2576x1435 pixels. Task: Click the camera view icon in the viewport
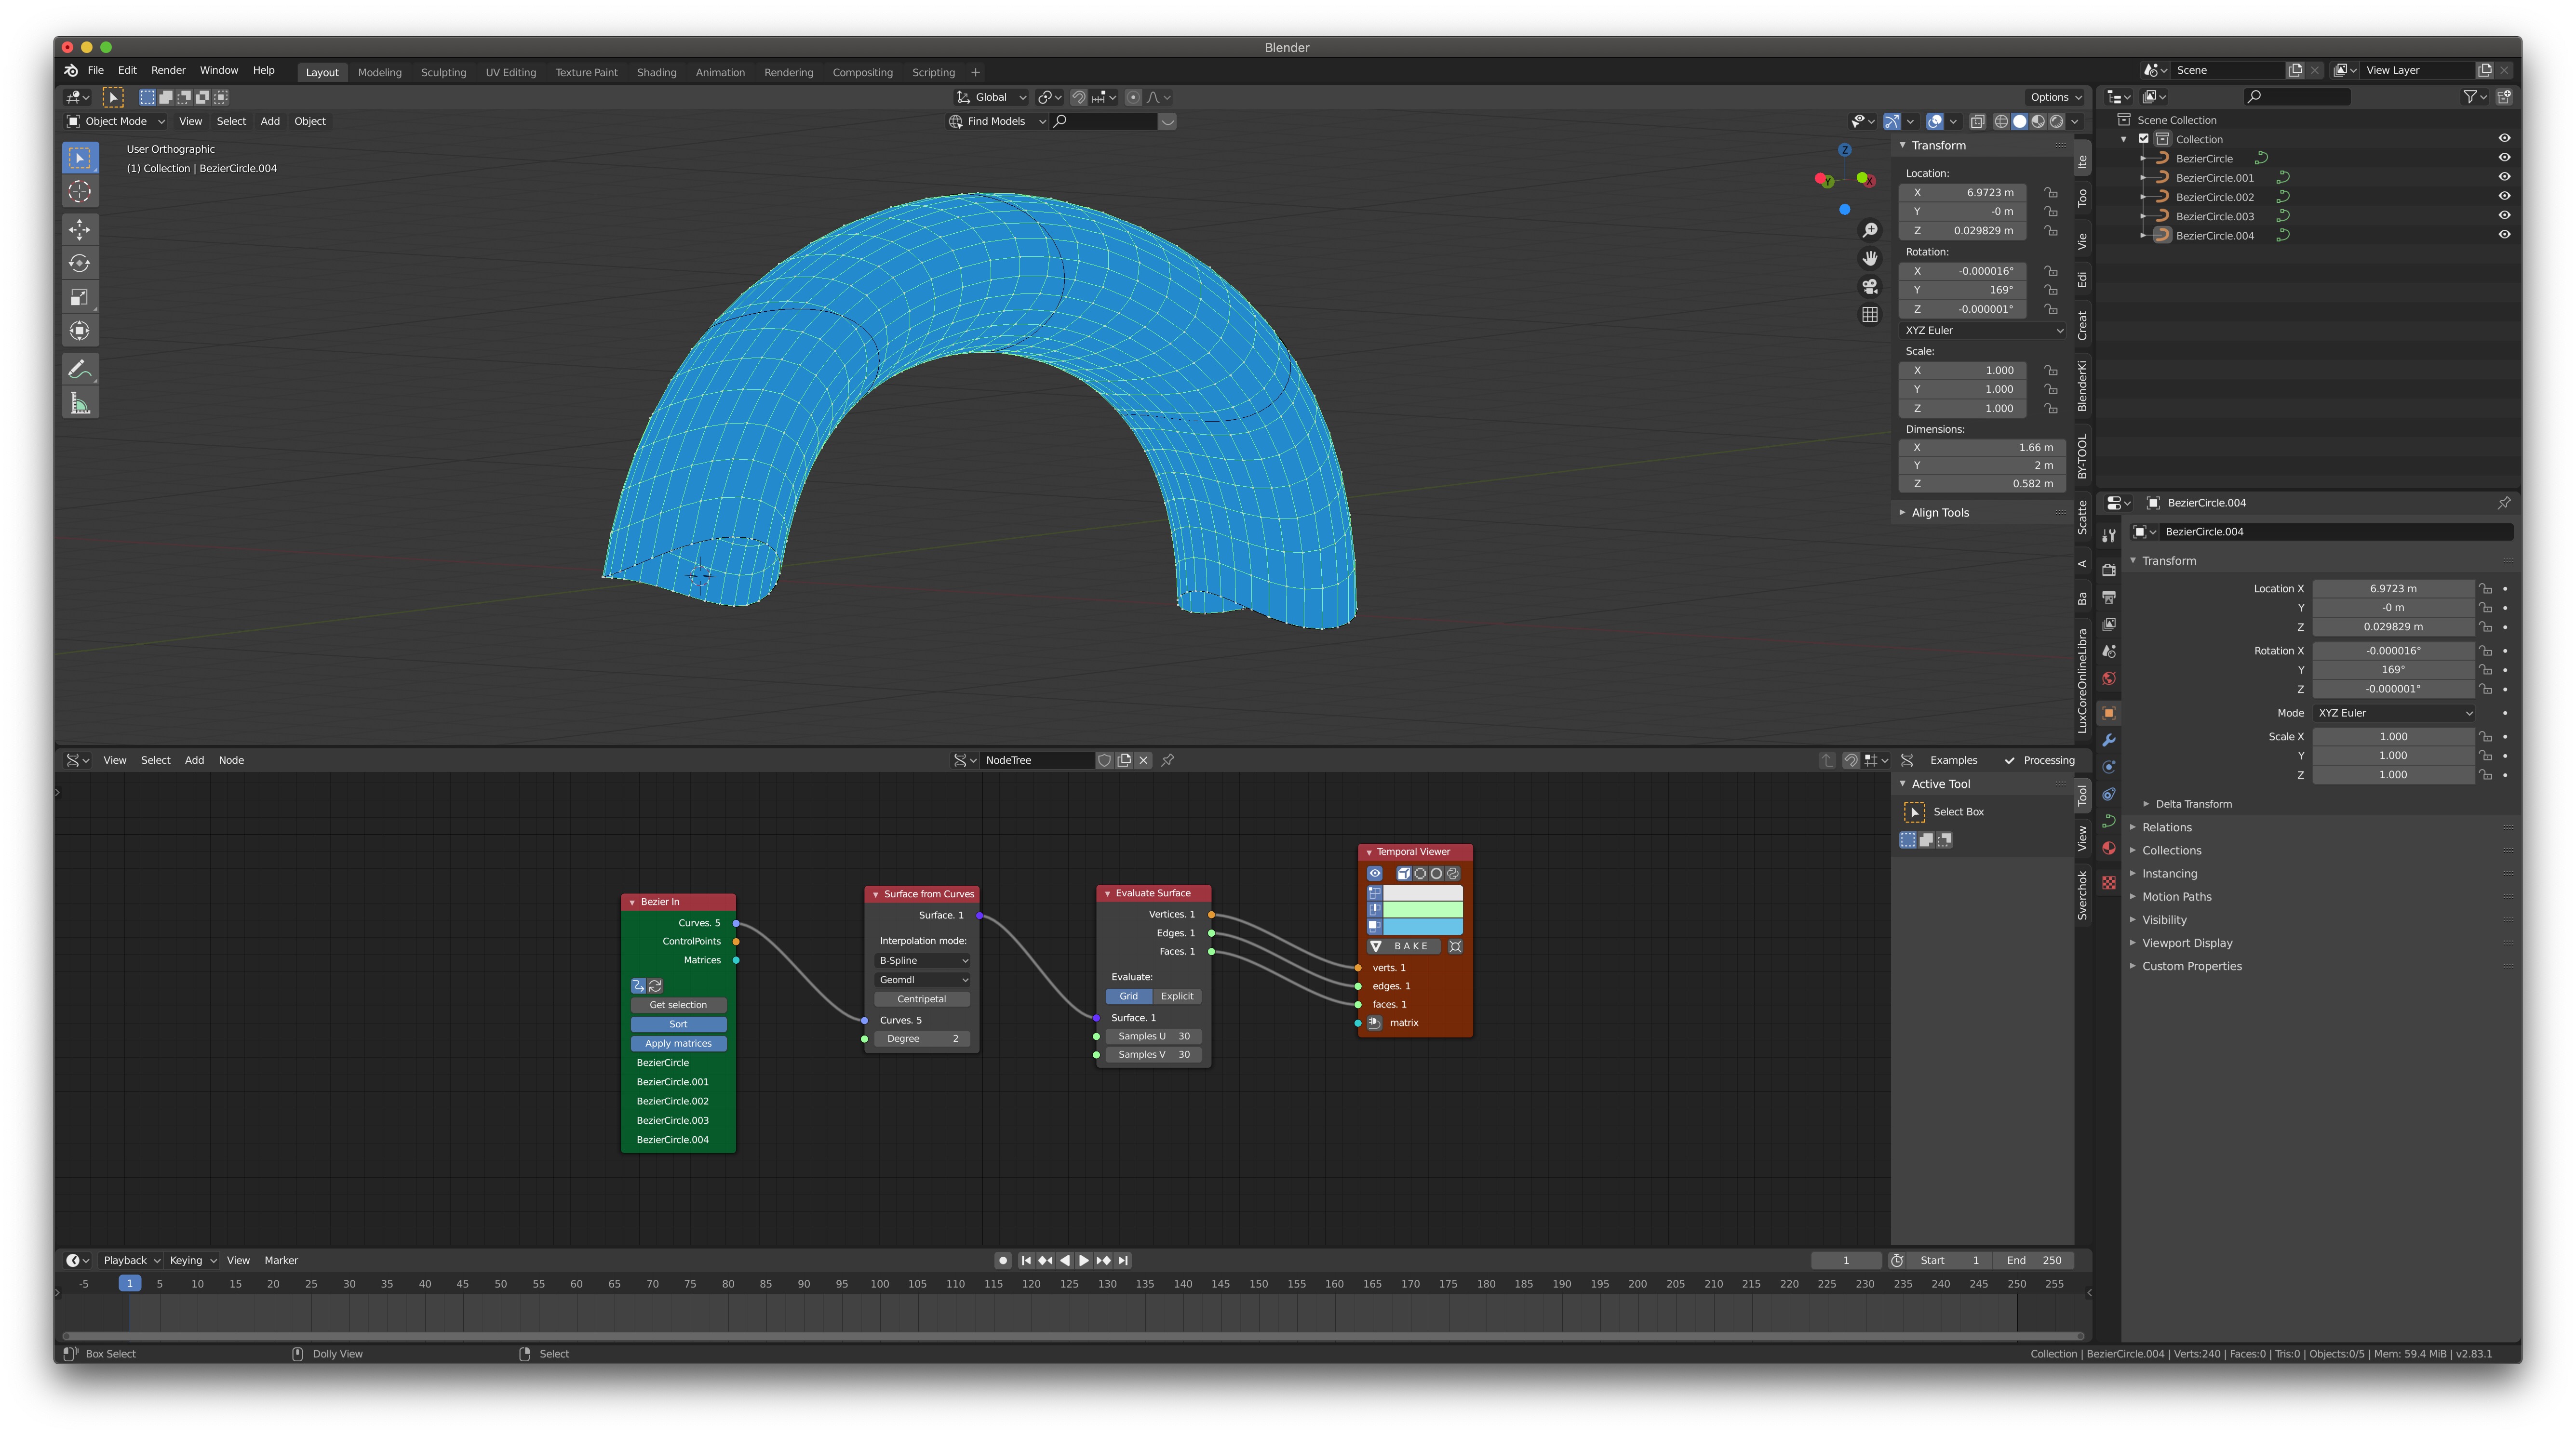click(x=1869, y=287)
